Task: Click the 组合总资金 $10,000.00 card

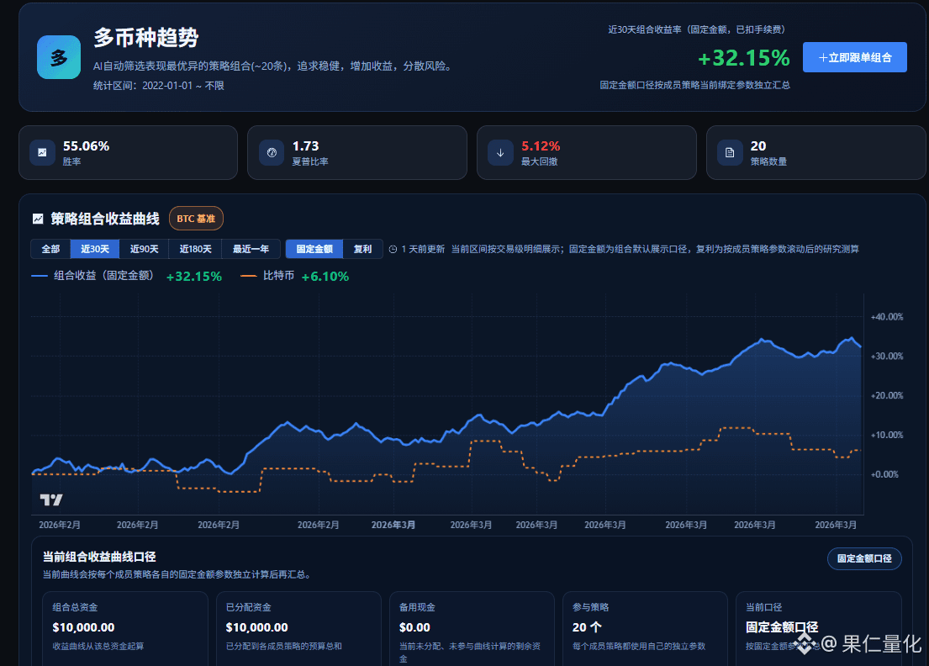Action: (125, 627)
